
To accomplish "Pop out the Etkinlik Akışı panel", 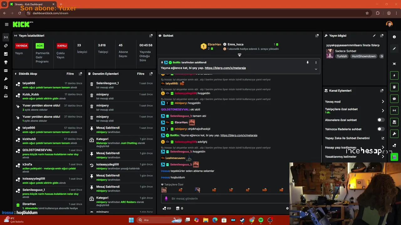I will [81, 74].
